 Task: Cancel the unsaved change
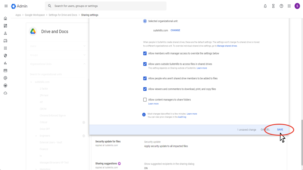tap(265, 130)
